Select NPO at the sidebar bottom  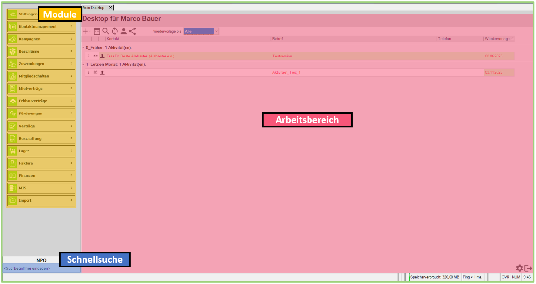pyautogui.click(x=41, y=260)
